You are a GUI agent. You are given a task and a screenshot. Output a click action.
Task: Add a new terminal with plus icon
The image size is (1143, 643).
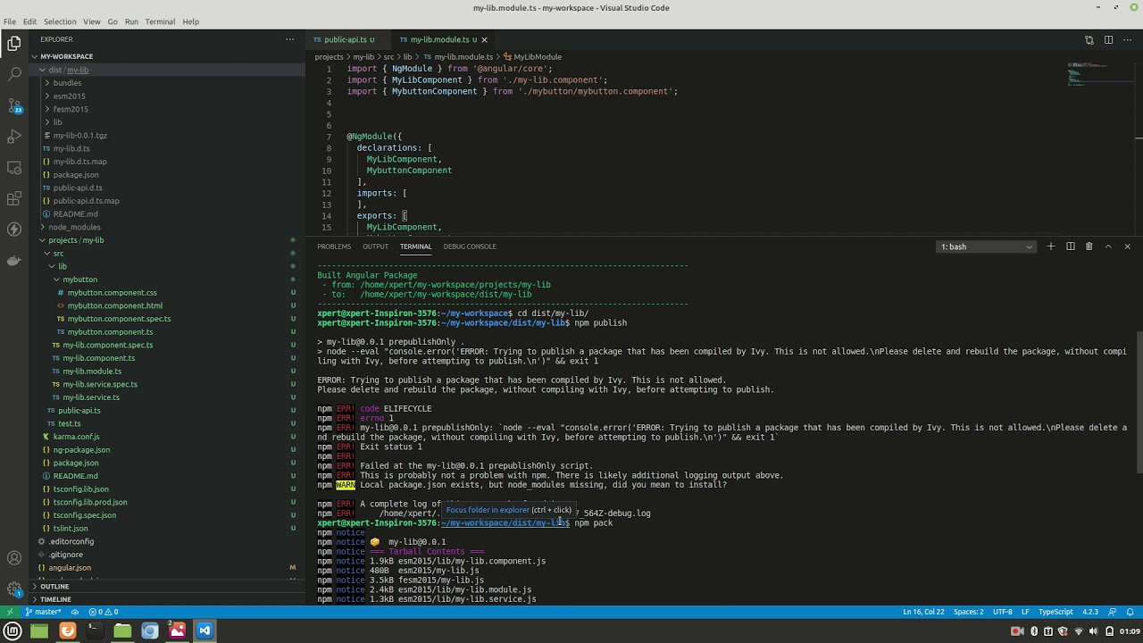(1051, 246)
